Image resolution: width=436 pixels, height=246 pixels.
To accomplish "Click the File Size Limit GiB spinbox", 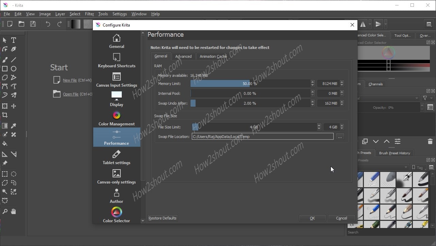I will click(x=334, y=127).
